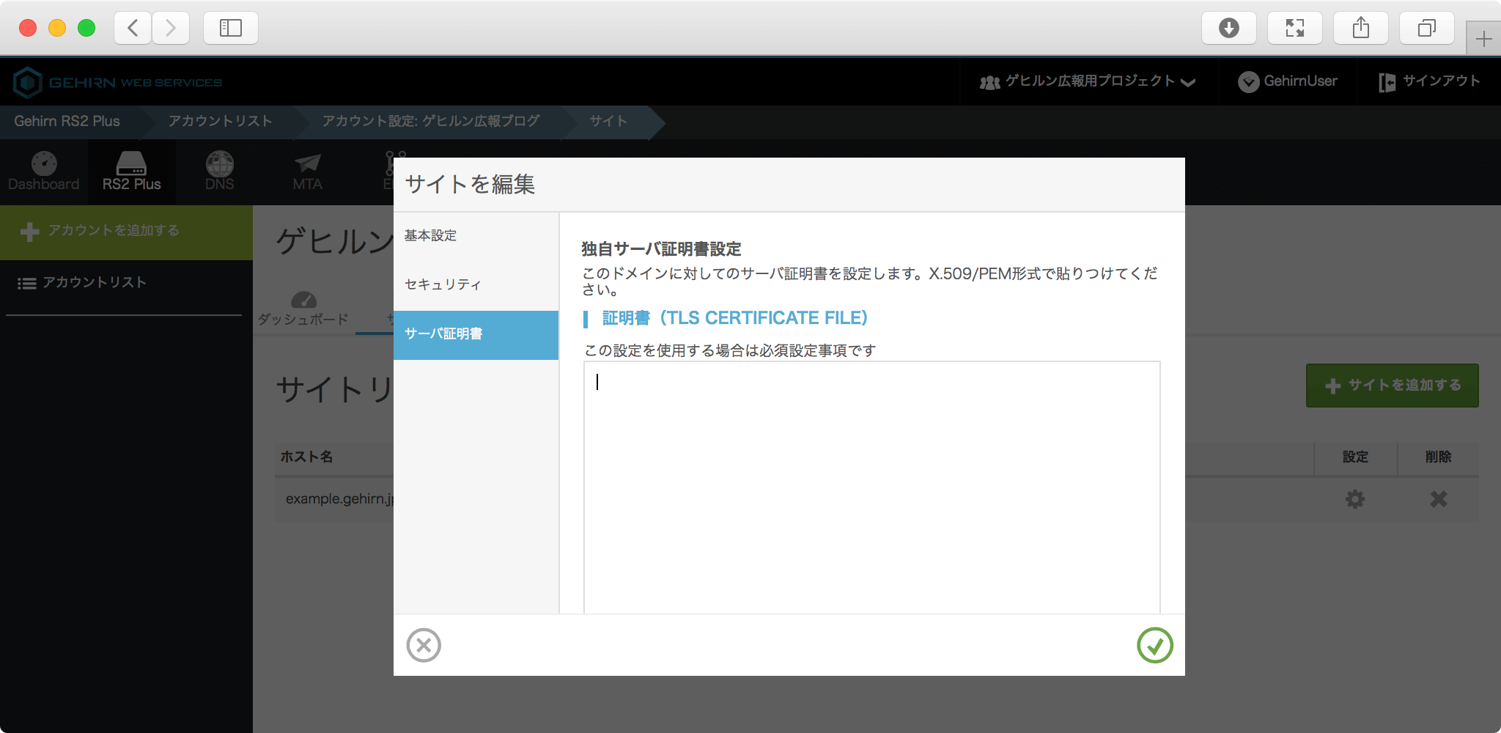Click the サインアウト link
This screenshot has width=1501, height=733.
click(x=1429, y=81)
